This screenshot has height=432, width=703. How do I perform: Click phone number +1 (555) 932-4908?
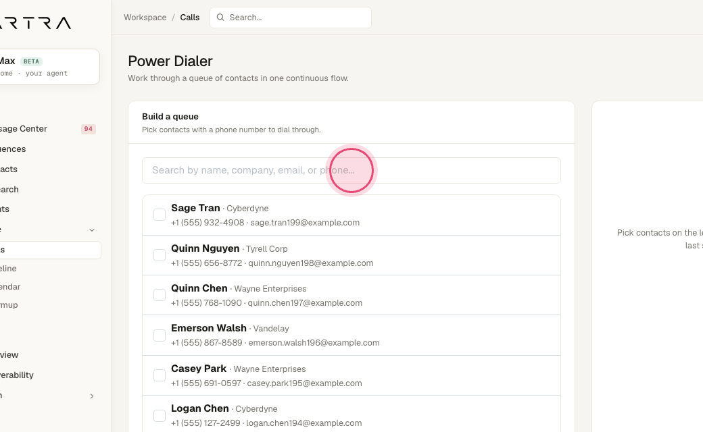click(208, 223)
